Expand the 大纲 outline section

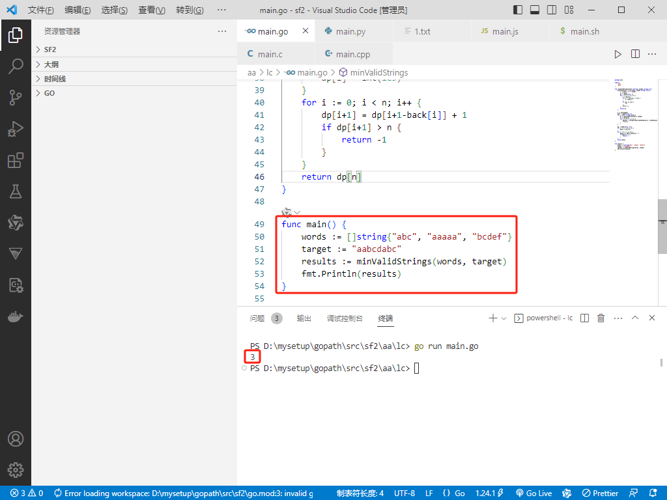point(134,64)
